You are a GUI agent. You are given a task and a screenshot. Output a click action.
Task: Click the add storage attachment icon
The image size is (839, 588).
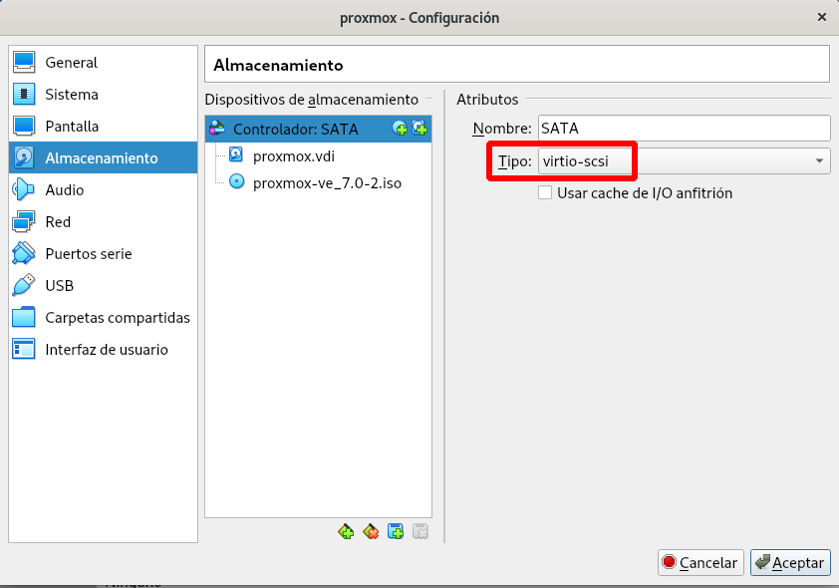(396, 531)
